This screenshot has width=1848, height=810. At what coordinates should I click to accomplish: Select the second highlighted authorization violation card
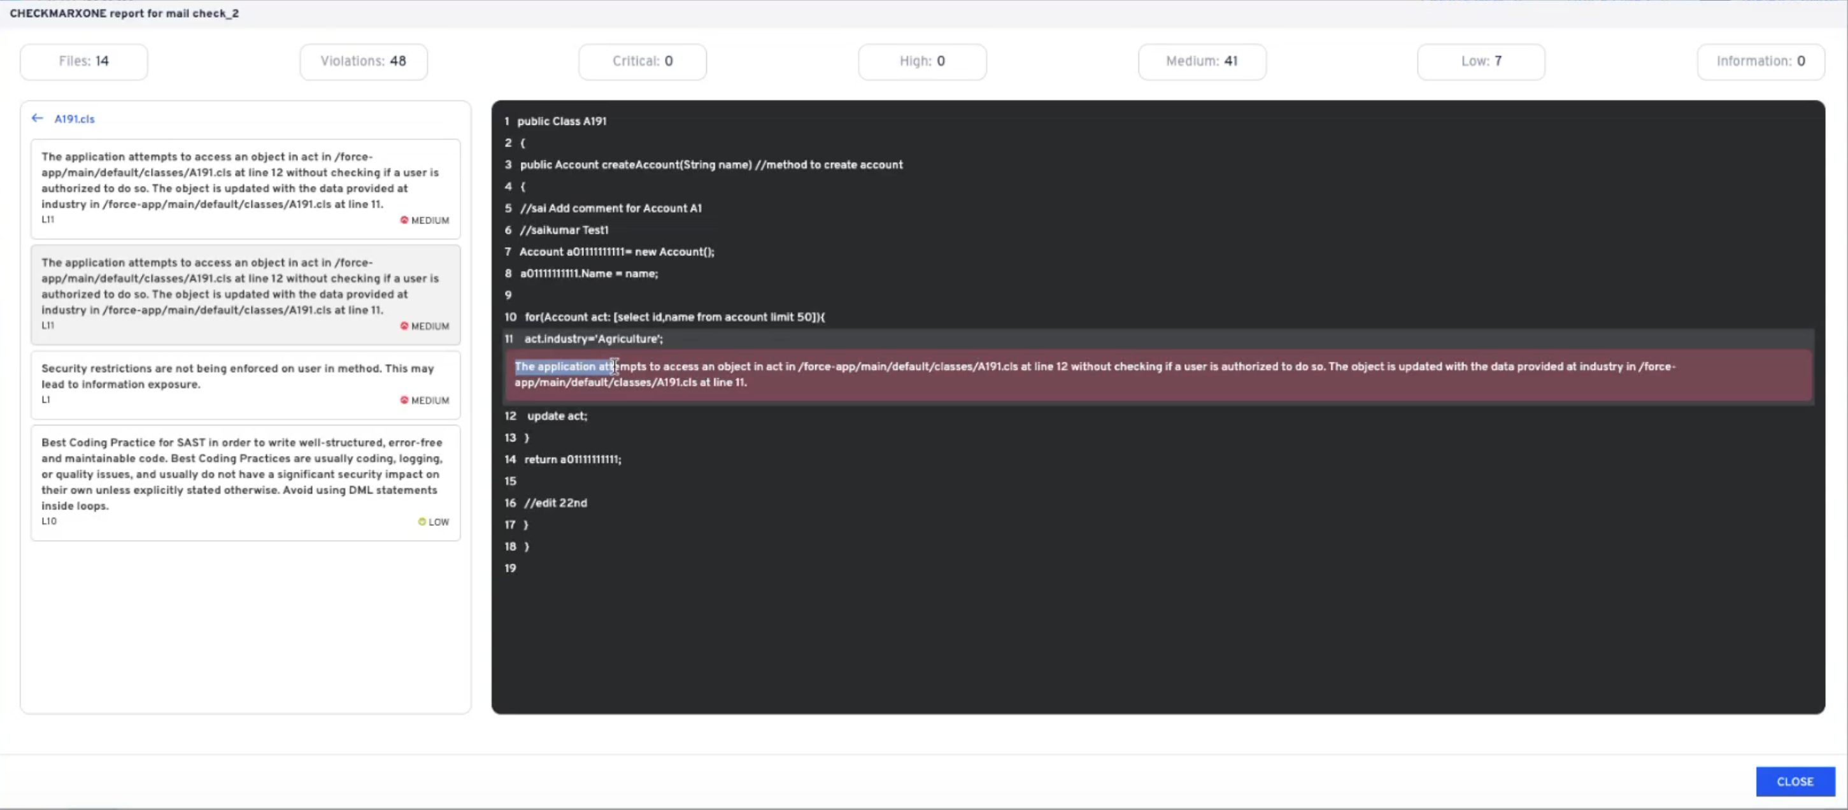tap(245, 294)
